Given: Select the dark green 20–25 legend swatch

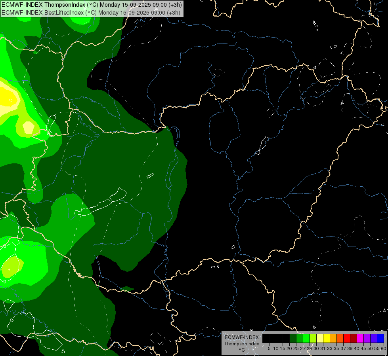Looking at the screenshot, I should (293, 338).
